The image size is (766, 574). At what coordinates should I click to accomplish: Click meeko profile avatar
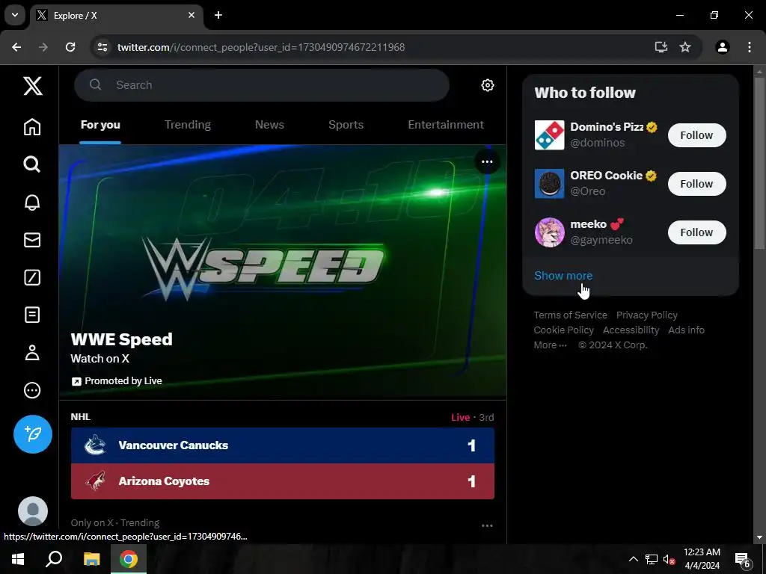[x=549, y=232]
